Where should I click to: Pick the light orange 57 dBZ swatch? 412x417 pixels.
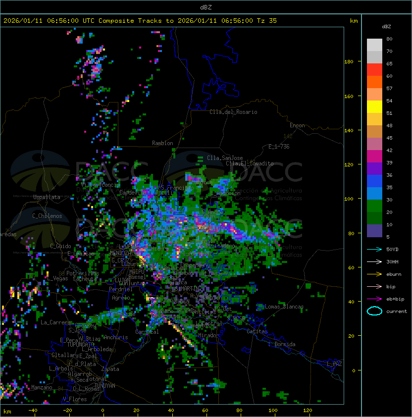point(374,94)
